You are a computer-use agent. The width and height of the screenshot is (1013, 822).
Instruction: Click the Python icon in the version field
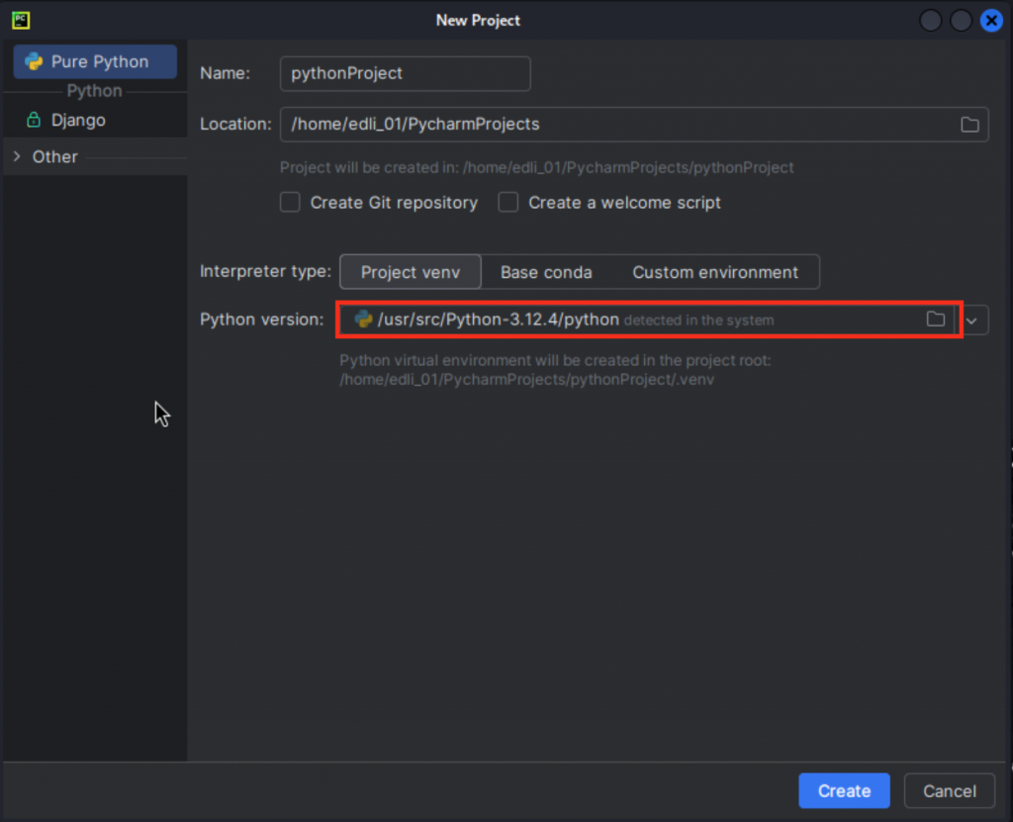point(364,320)
